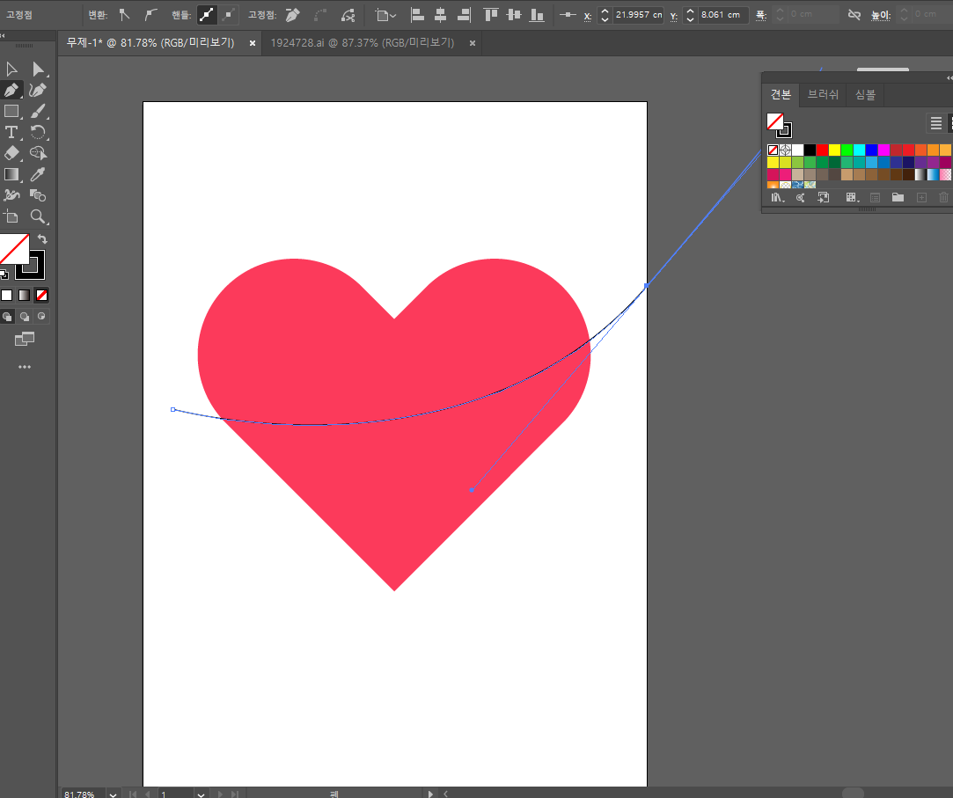This screenshot has width=953, height=798.
Task: Step the X coordinate value
Action: (605, 15)
